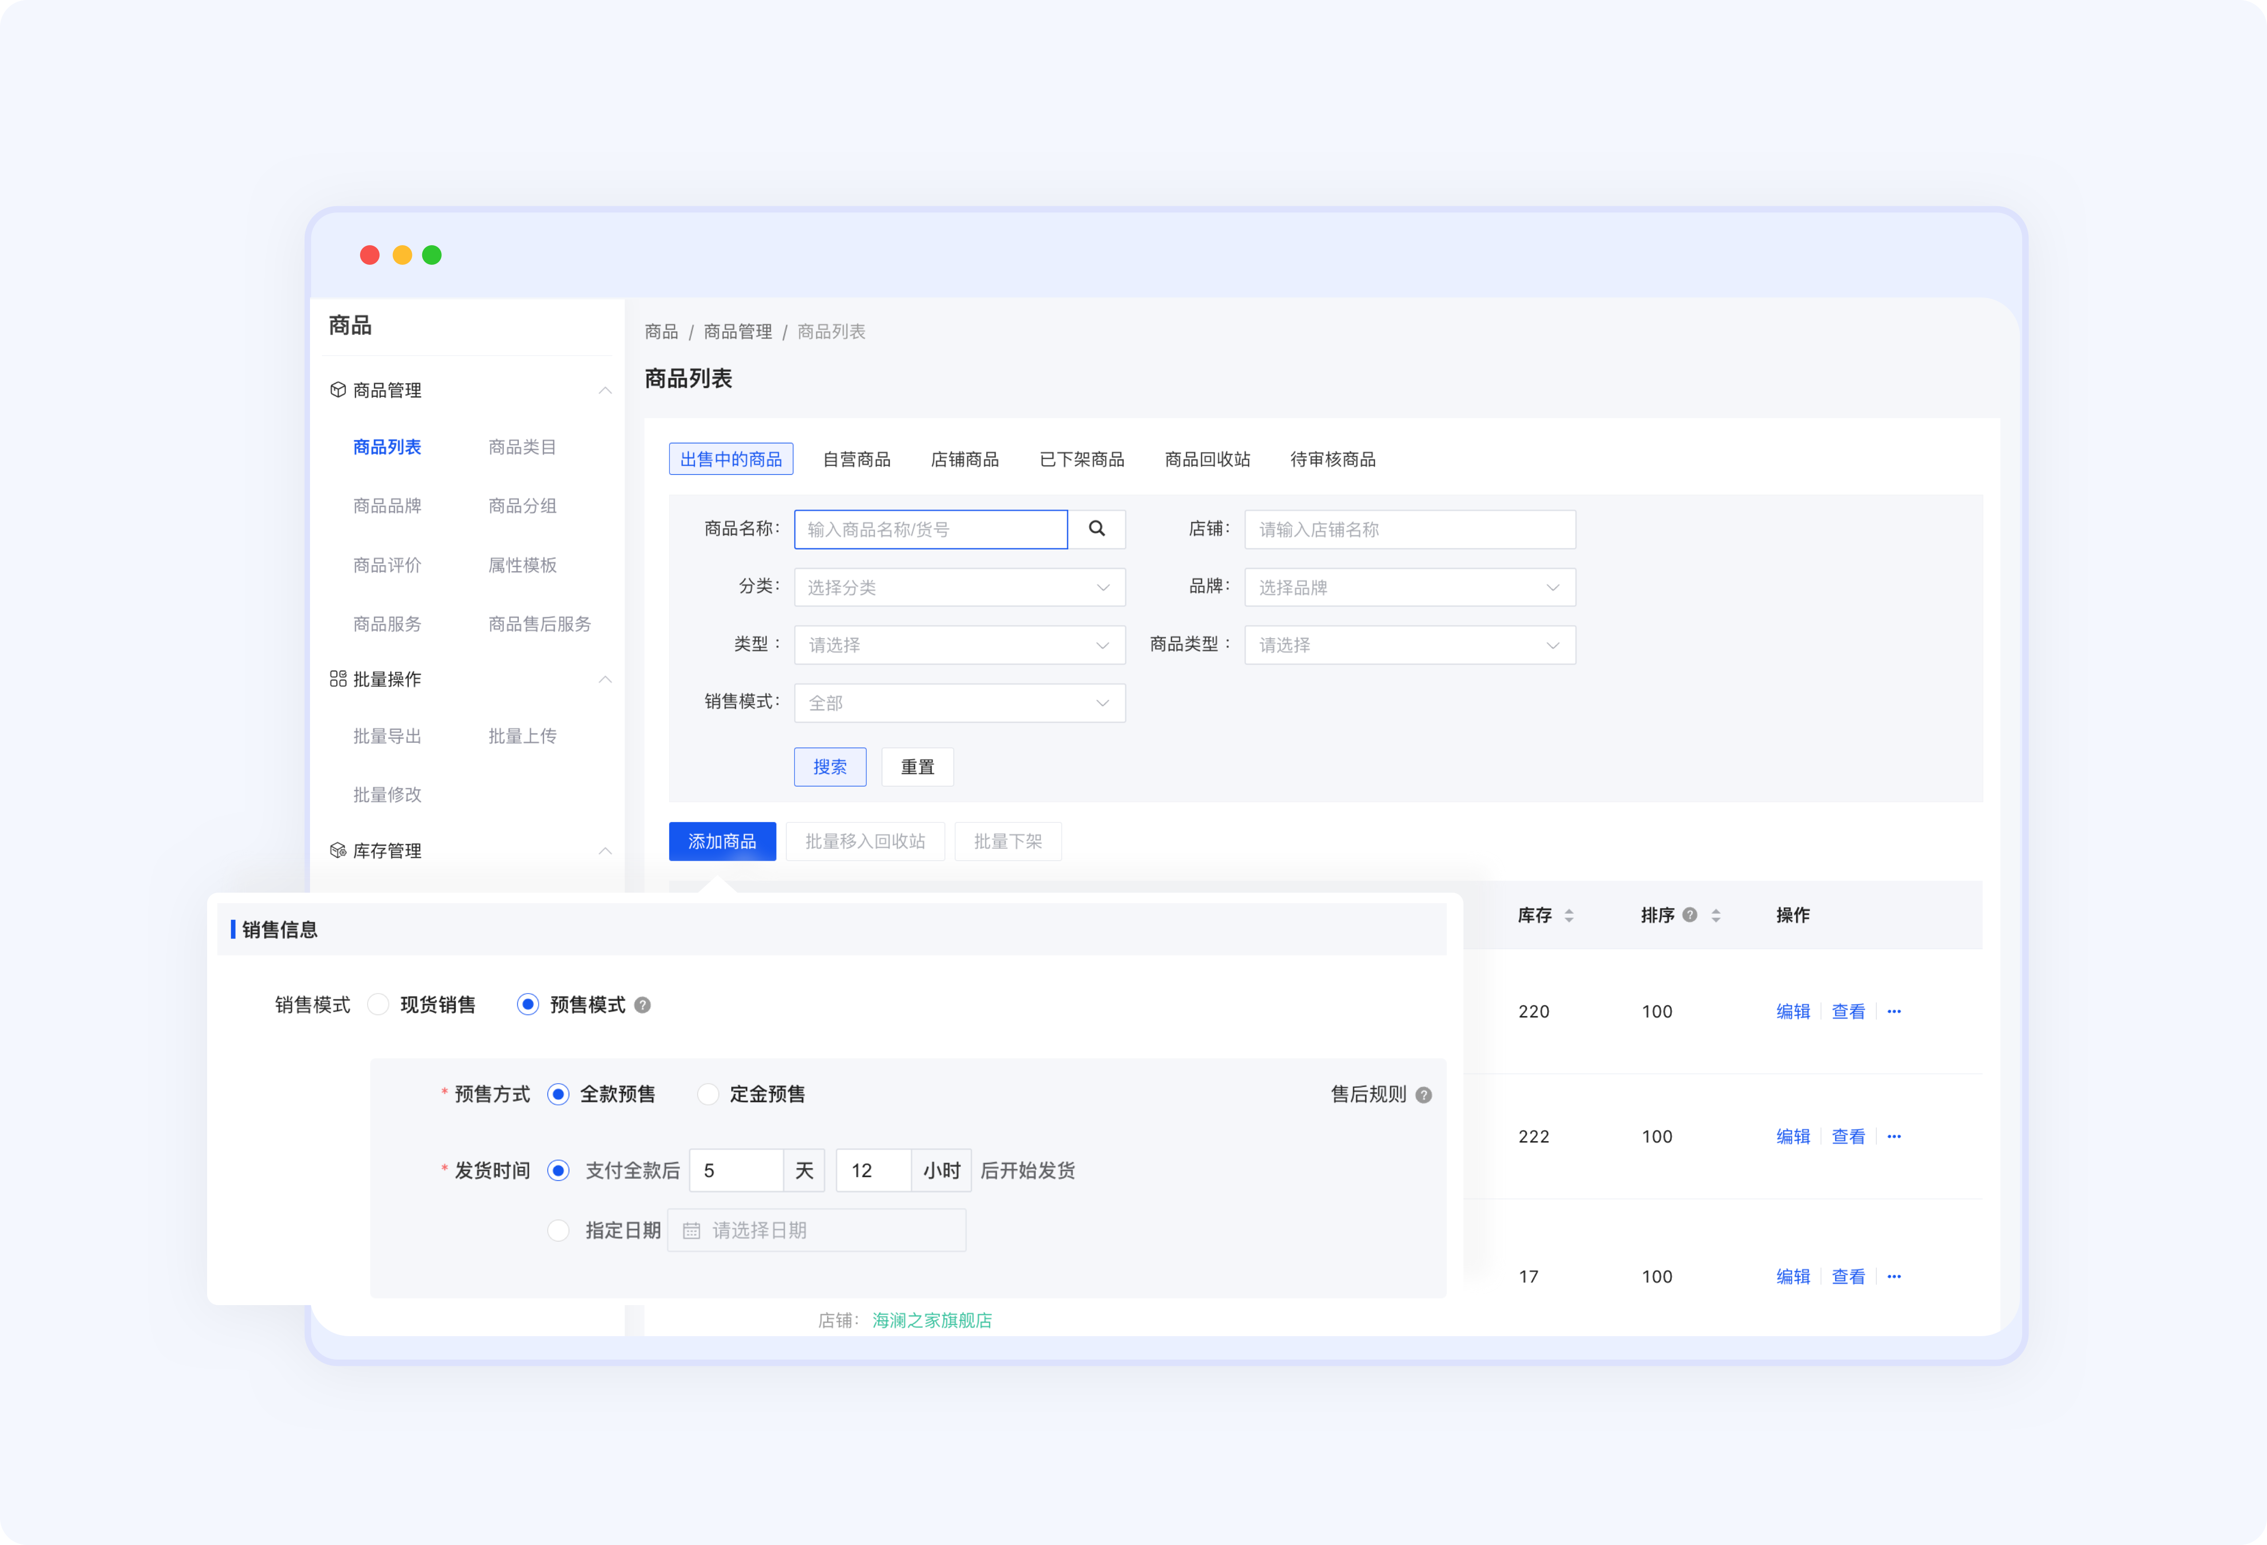Click help icon beside 售后规则
The width and height of the screenshot is (2267, 1545).
tap(1423, 1095)
